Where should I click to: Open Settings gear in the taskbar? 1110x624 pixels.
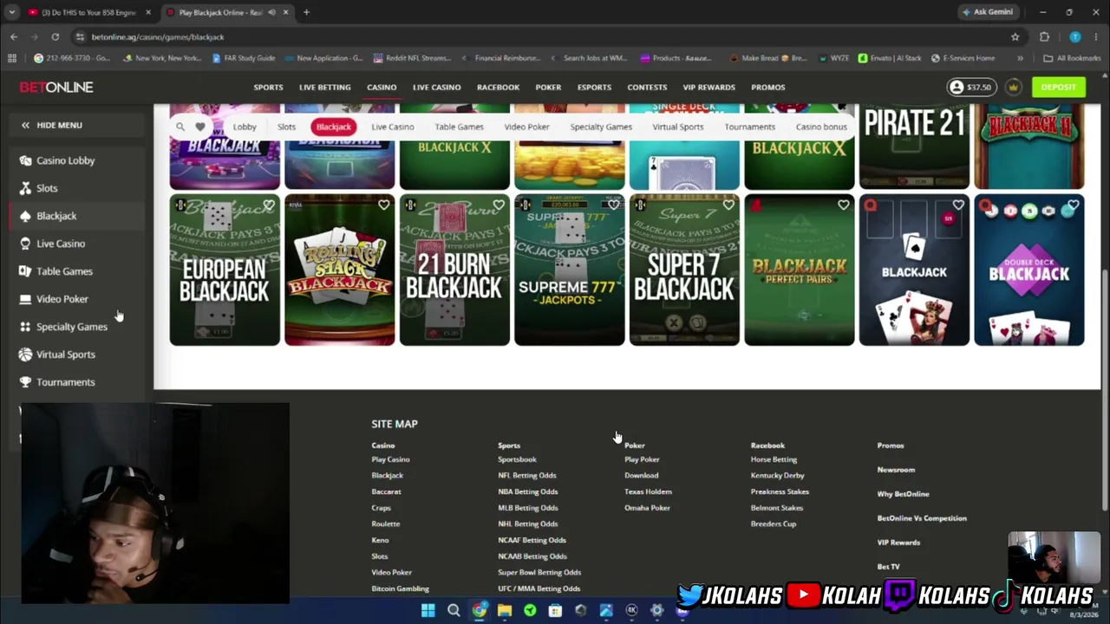pos(656,611)
